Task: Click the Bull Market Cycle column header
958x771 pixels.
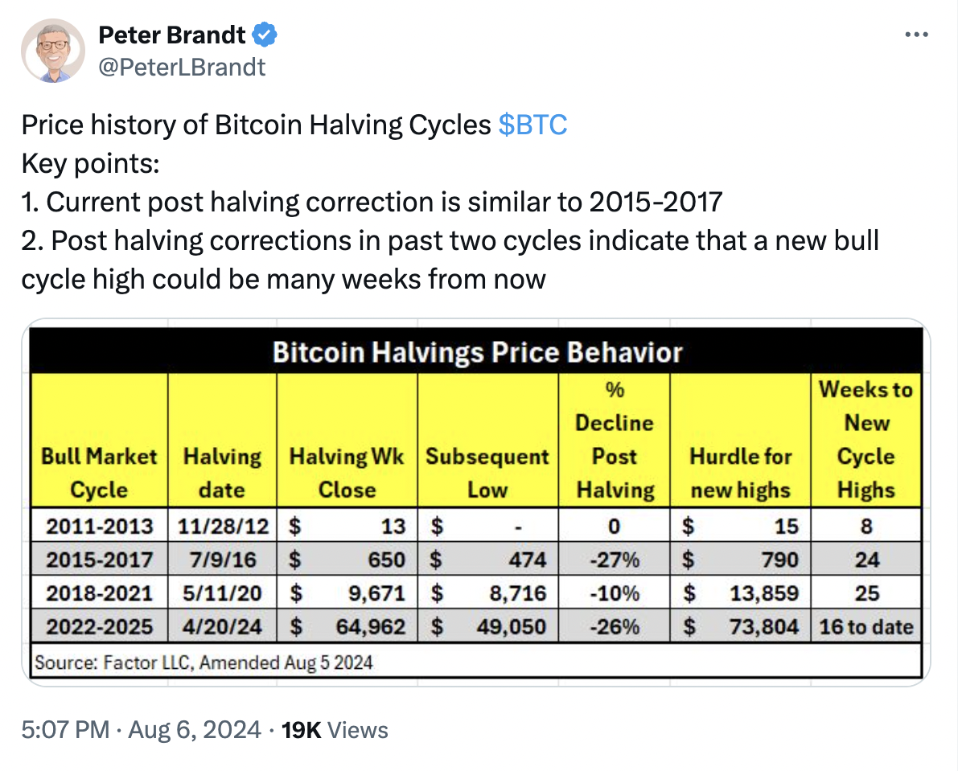Action: coord(99,473)
